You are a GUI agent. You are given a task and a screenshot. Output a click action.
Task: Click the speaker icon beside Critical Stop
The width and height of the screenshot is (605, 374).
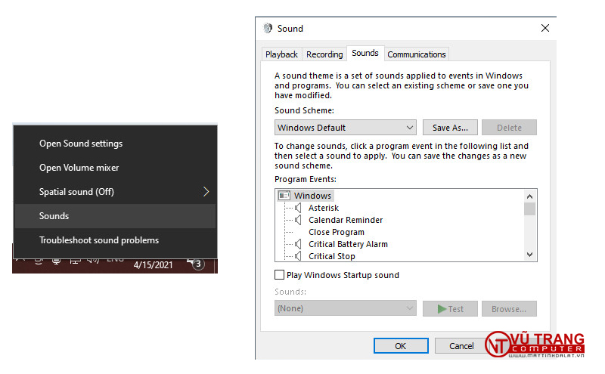[298, 256]
